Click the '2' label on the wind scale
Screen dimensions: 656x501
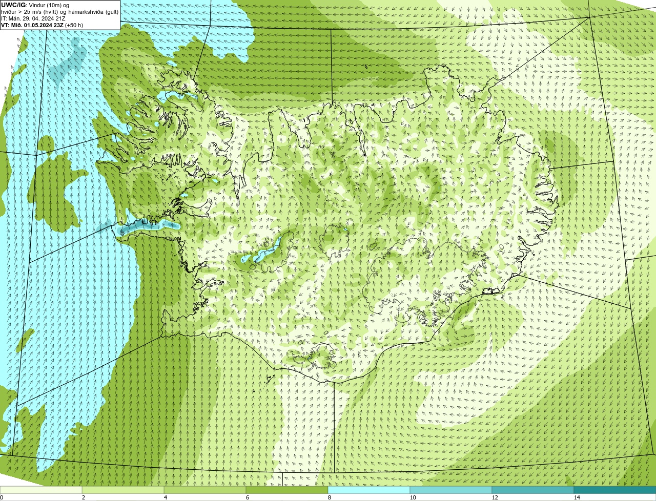click(x=83, y=497)
